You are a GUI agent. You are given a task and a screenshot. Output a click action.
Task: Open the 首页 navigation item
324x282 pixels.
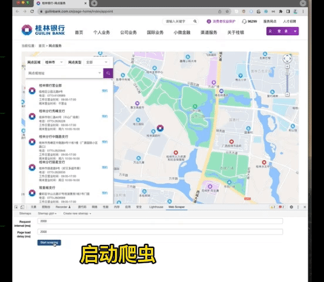pos(79,32)
